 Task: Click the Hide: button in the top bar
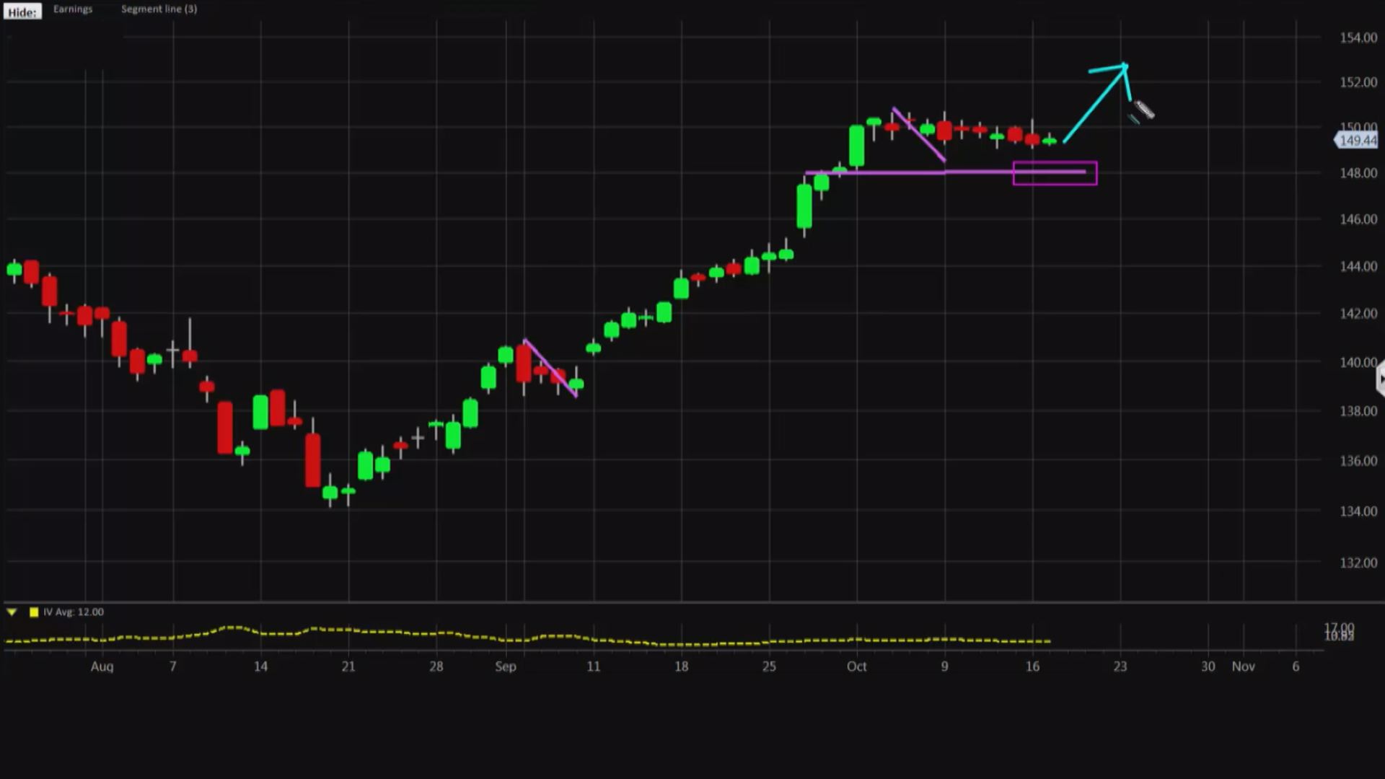pos(22,12)
